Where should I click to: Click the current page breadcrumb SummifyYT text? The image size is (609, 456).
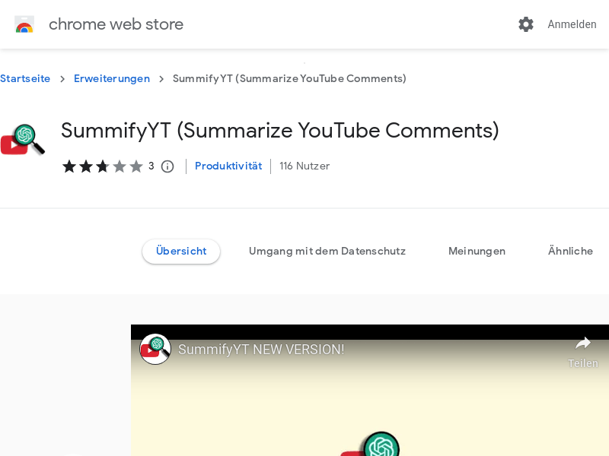[x=289, y=79]
